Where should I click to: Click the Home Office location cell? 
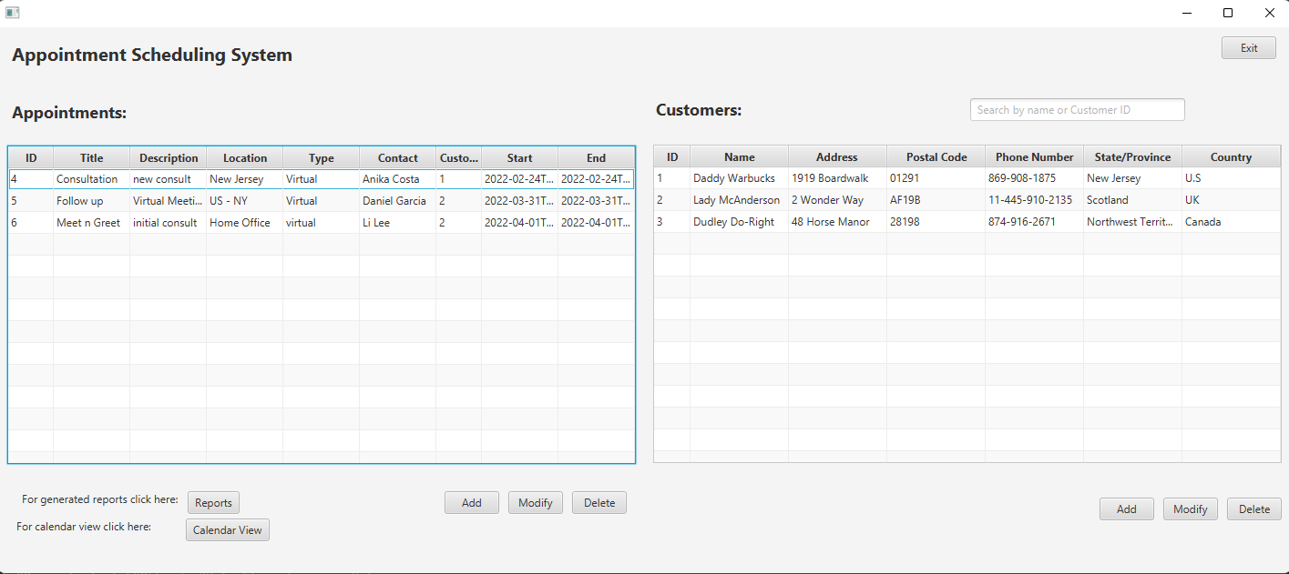pos(245,223)
